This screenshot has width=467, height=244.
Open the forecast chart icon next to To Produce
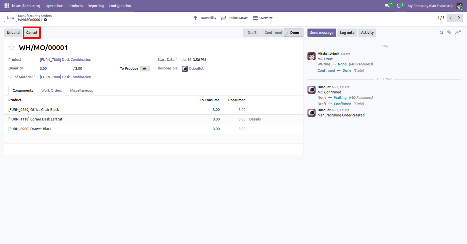click(145, 68)
